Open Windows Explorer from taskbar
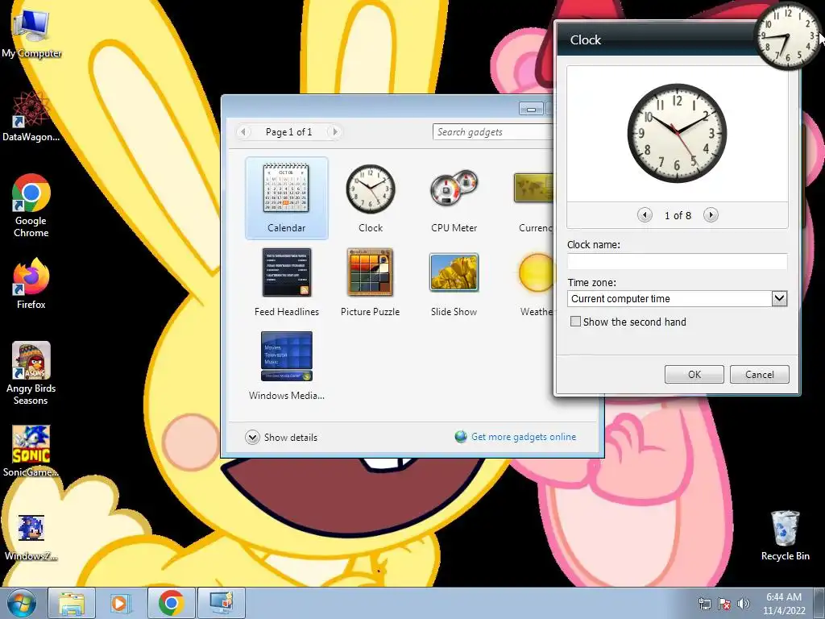Screen dimensions: 825x619 point(72,603)
